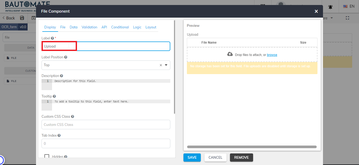Click the REMOVE button
Image resolution: width=359 pixels, height=165 pixels.
click(x=242, y=157)
